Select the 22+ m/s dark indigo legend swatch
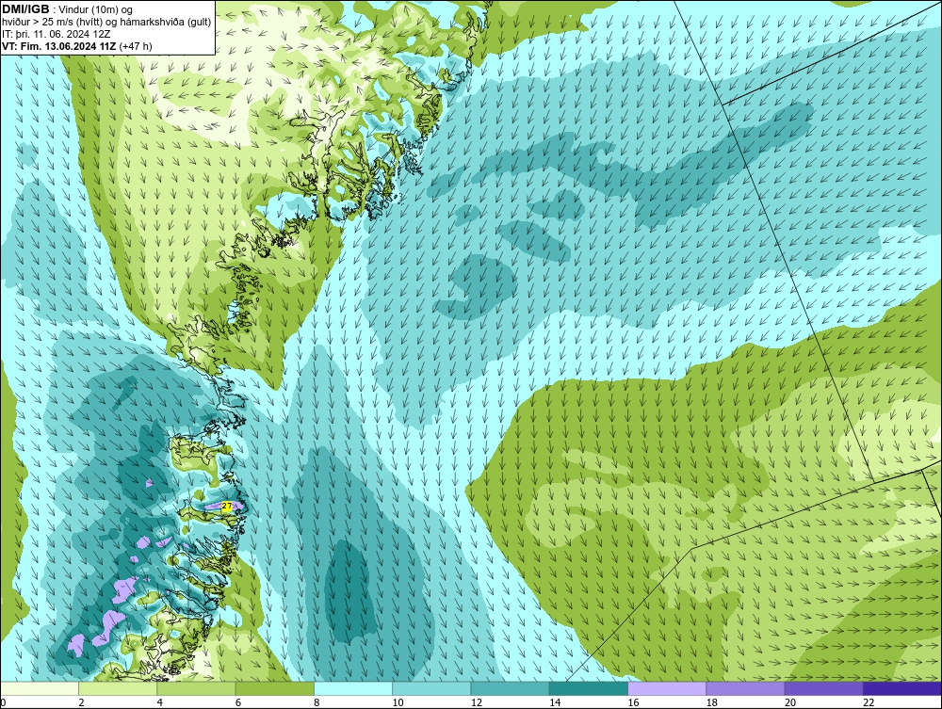Screen dimensions: 942x709 click(902, 688)
